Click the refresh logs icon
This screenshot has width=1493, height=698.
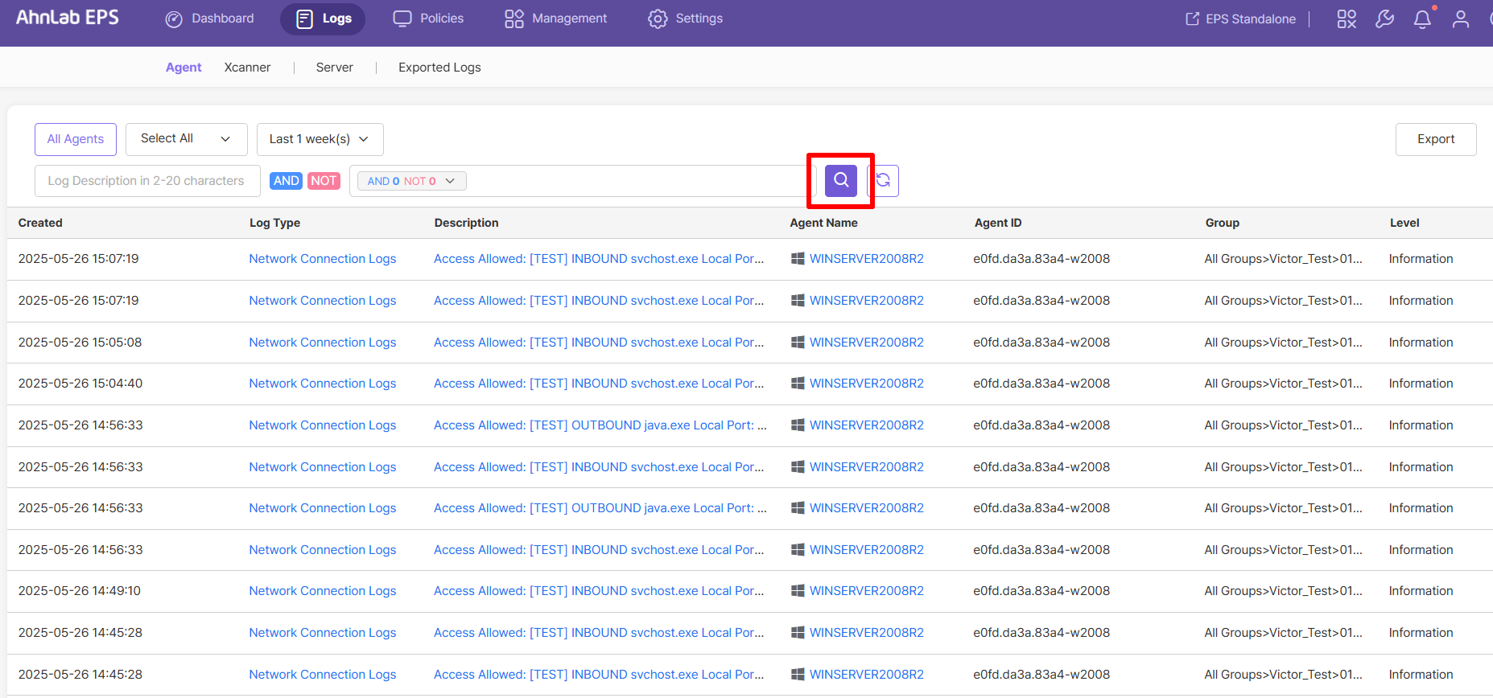[x=883, y=181]
